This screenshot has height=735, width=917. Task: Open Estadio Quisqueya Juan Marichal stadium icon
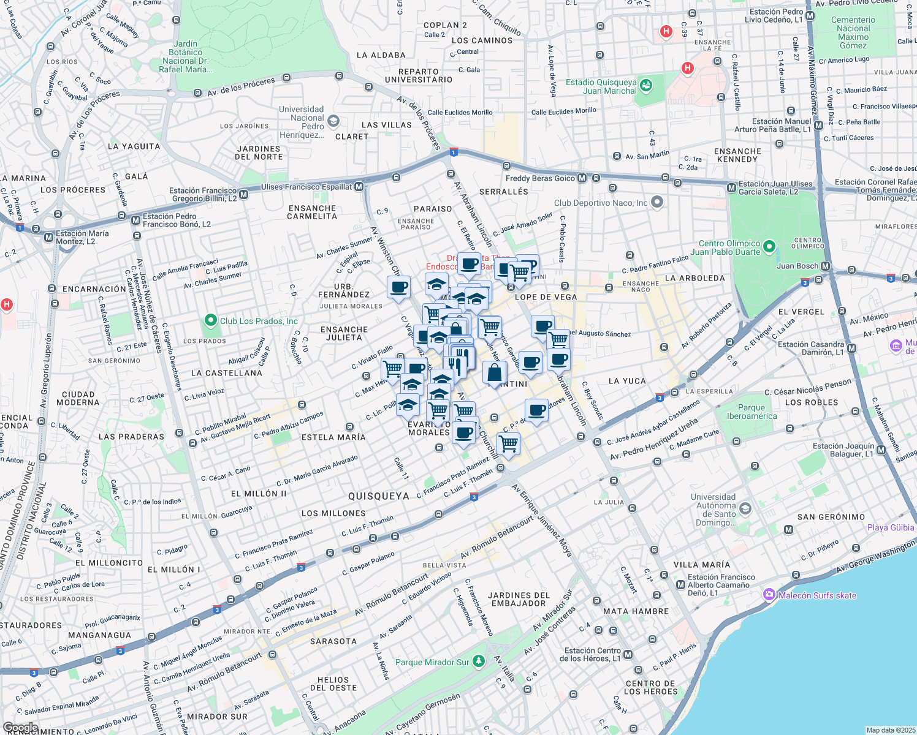(x=645, y=86)
